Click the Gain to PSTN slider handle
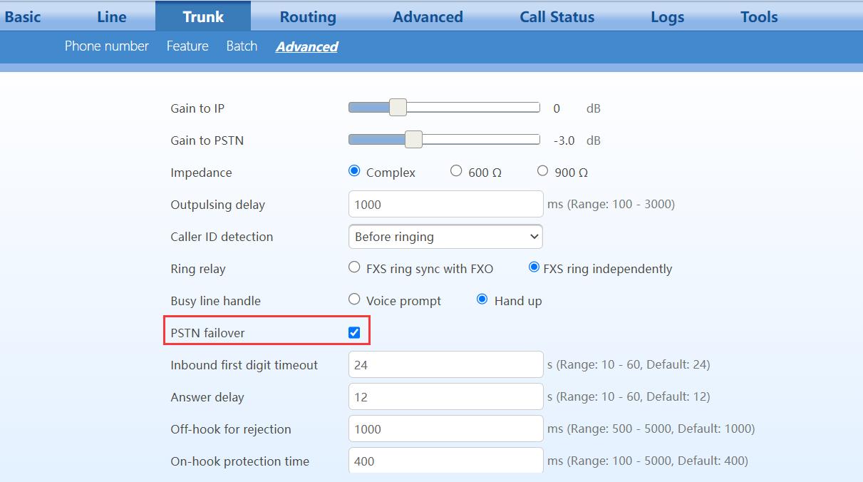Screen dimensions: 863x482 (413, 140)
